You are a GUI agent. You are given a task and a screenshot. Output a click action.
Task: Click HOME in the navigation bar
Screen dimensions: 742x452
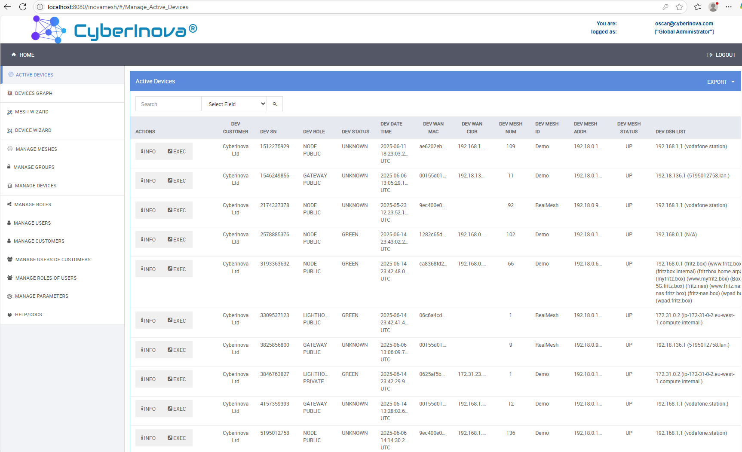[23, 55]
